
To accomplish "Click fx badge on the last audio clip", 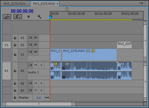I will (123, 64).
